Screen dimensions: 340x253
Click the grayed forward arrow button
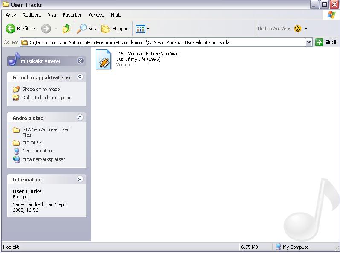pos(46,29)
